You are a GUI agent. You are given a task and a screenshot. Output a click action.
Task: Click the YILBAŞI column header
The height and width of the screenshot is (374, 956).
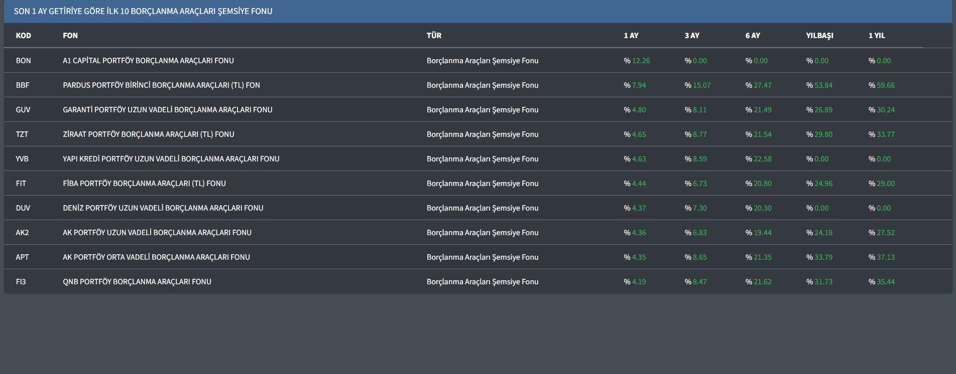pos(819,36)
